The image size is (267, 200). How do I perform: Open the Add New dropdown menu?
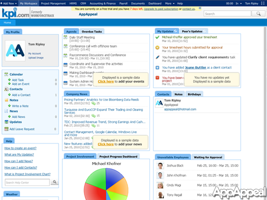point(9,3)
